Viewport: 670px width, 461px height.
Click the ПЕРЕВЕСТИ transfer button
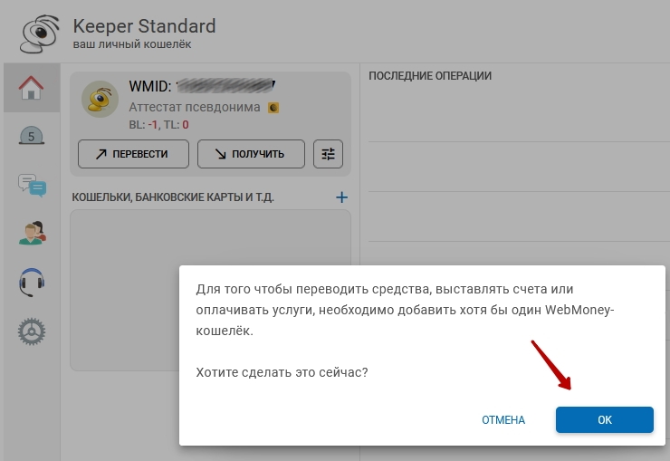[x=133, y=154]
